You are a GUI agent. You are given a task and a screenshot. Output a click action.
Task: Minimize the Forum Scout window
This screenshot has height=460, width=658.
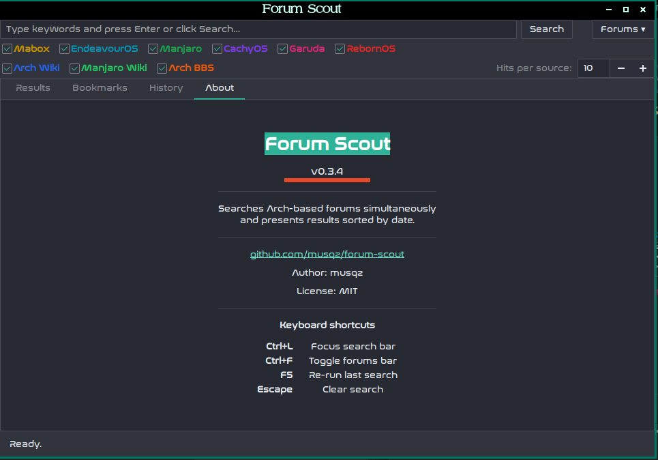coord(609,10)
